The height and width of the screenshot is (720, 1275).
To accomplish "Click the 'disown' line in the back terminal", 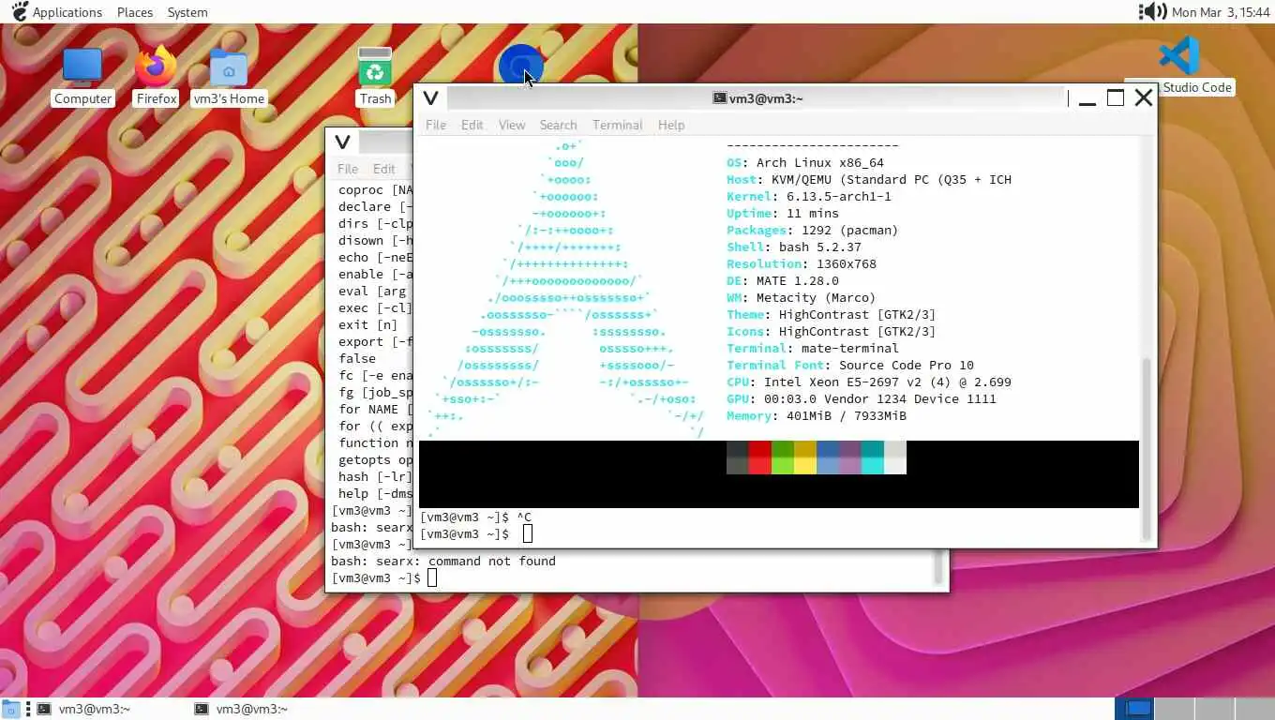I will [x=375, y=240].
